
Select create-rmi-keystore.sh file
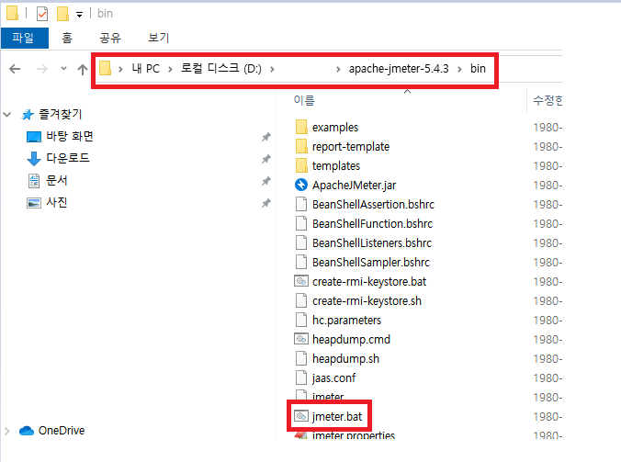(367, 301)
